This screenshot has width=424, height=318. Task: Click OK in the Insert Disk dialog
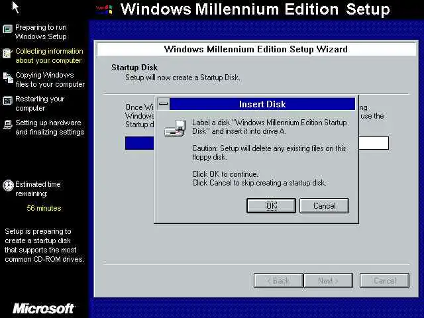click(271, 206)
